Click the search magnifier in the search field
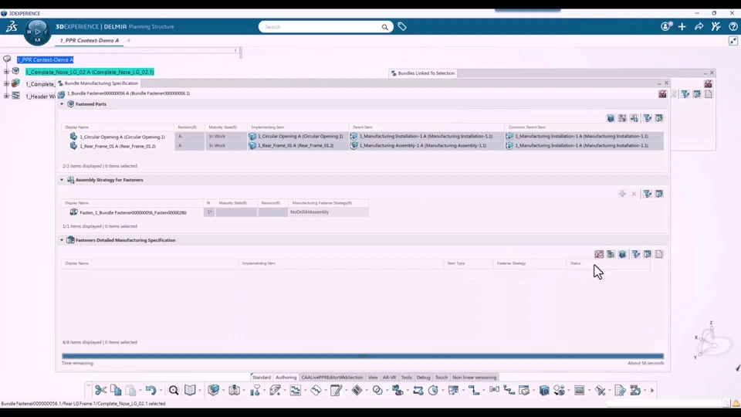This screenshot has height=417, width=741. point(384,27)
